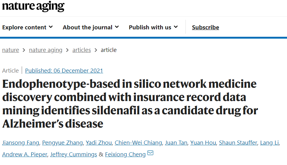The height and width of the screenshot is (165, 287).
Task: Open author Jiansong Fang's details
Action: pyautogui.click(x=21, y=142)
